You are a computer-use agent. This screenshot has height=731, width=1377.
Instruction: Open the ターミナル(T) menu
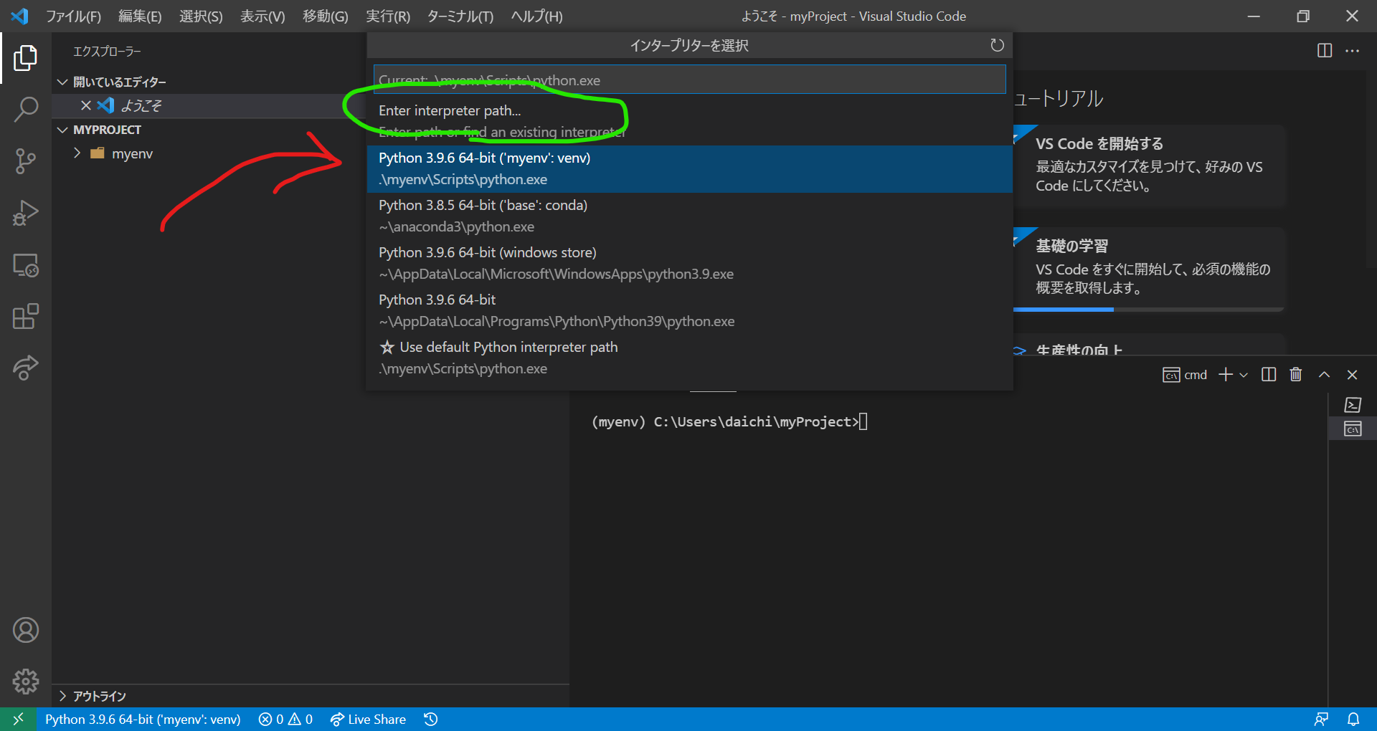click(460, 16)
